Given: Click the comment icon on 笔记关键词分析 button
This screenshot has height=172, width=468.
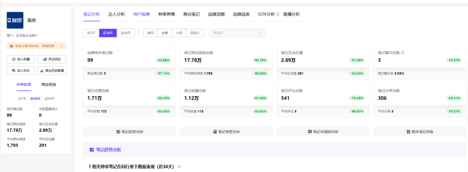Looking at the screenshot, I should 310,132.
